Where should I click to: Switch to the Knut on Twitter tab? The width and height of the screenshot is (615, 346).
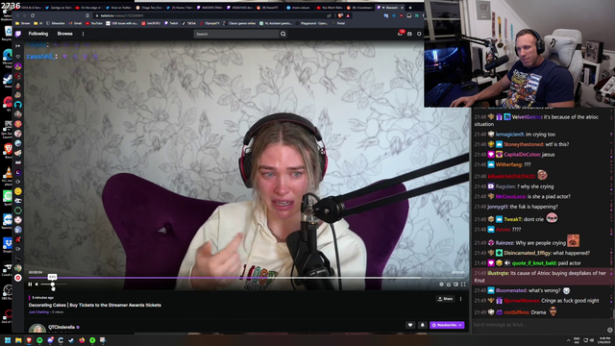point(117,8)
